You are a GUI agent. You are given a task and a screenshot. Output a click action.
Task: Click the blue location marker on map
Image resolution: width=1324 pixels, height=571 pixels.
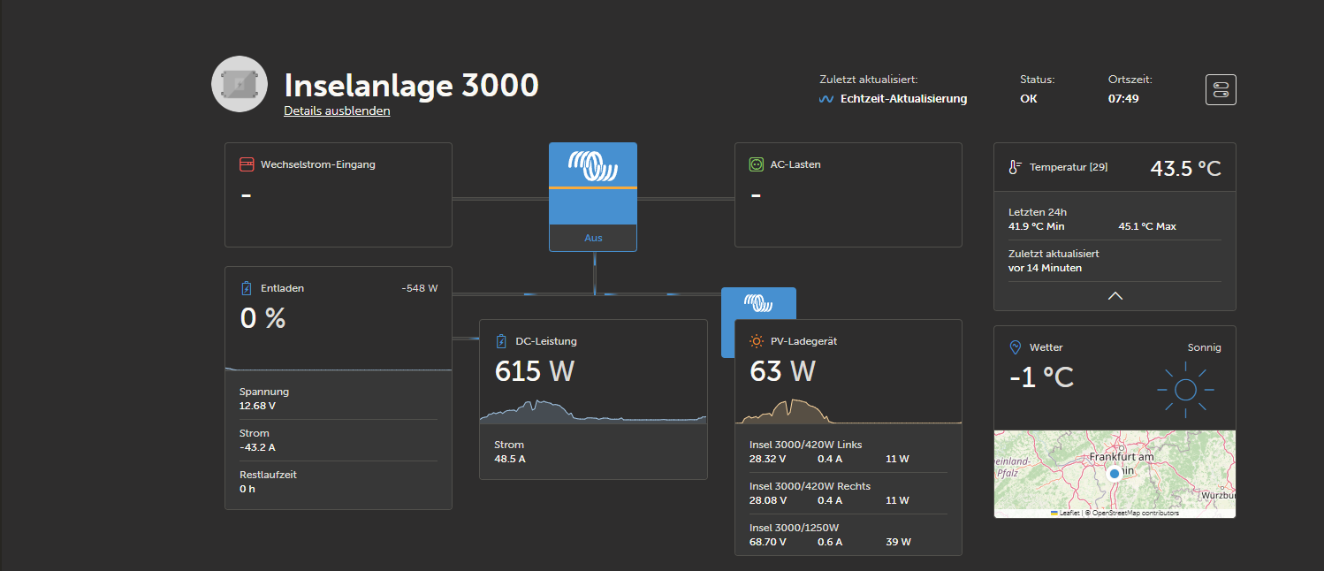(1115, 475)
